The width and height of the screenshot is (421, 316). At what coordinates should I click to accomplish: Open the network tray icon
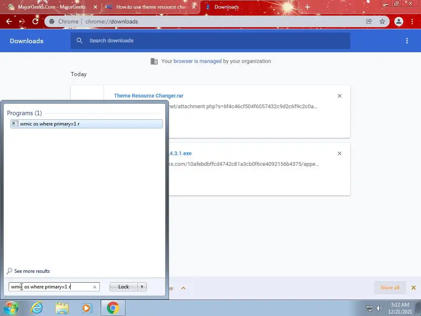(x=370, y=308)
